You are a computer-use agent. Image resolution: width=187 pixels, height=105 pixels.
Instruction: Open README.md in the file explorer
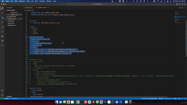tap(12, 25)
